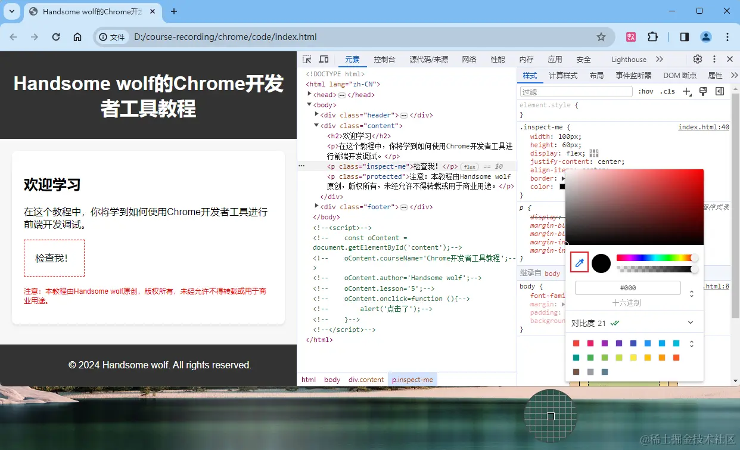Image resolution: width=740 pixels, height=450 pixels.
Task: Select html in the breadcrumb bar
Action: pos(309,380)
